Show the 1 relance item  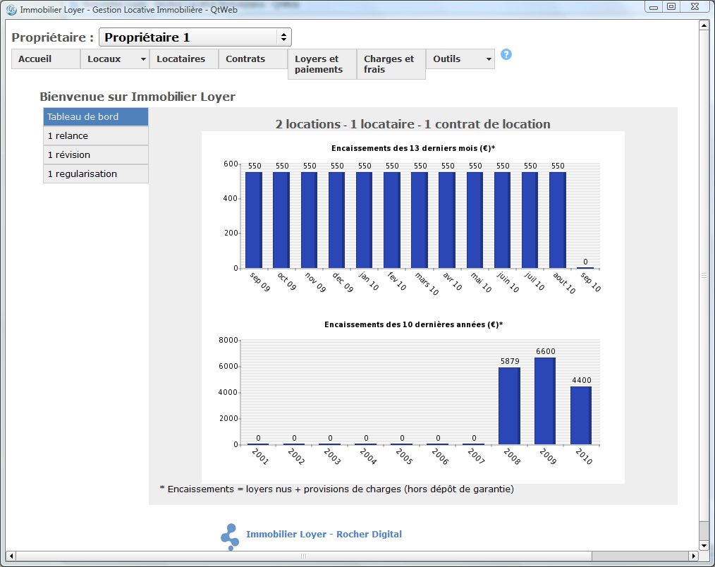click(96, 136)
